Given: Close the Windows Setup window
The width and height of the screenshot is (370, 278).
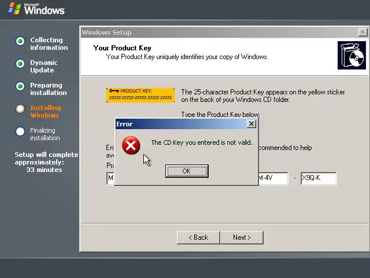Looking at the screenshot, I should (x=362, y=32).
